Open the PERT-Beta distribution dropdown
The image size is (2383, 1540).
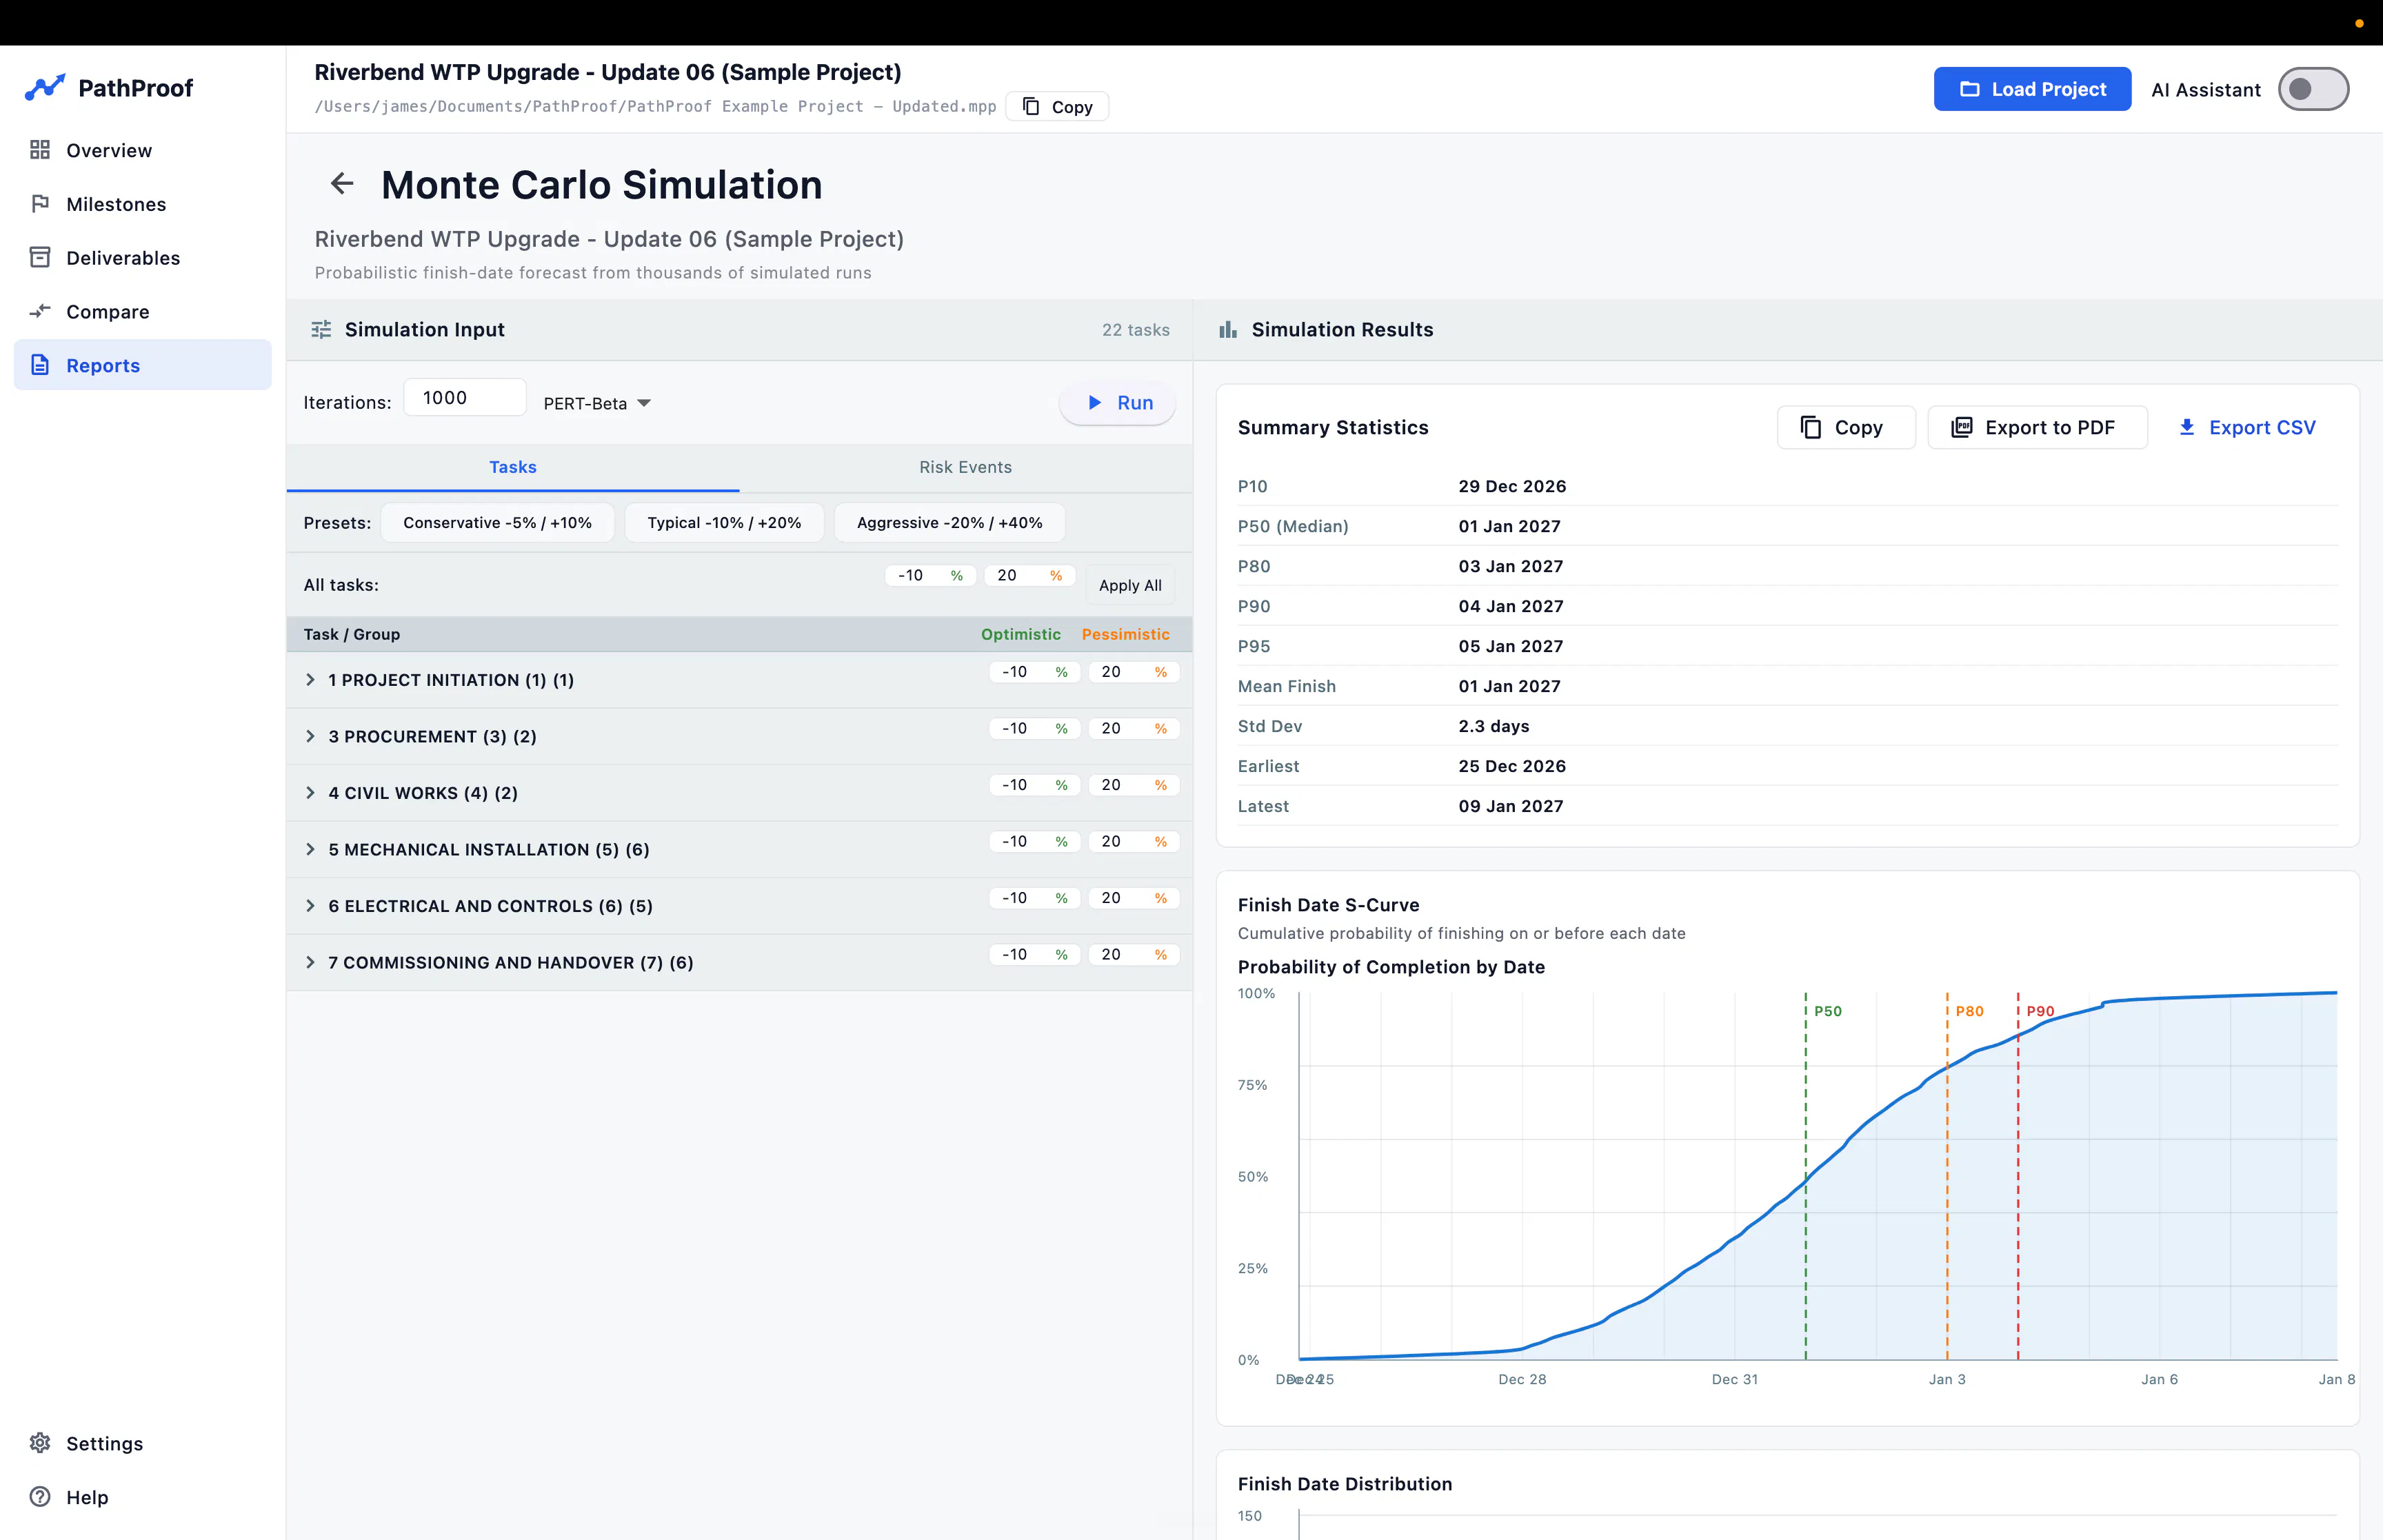597,403
